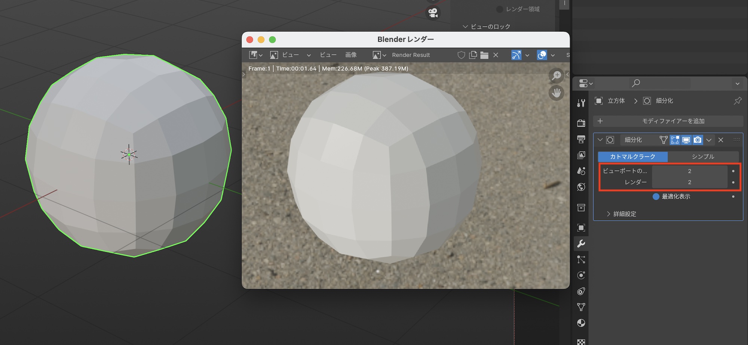
Task: Select the シンプル subdivision type
Action: pyautogui.click(x=703, y=157)
